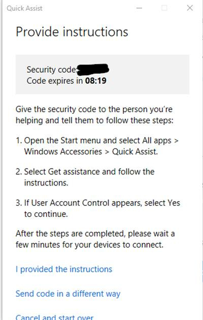Click the "Security code" label
Screen dimensions: 203x320
[51, 70]
